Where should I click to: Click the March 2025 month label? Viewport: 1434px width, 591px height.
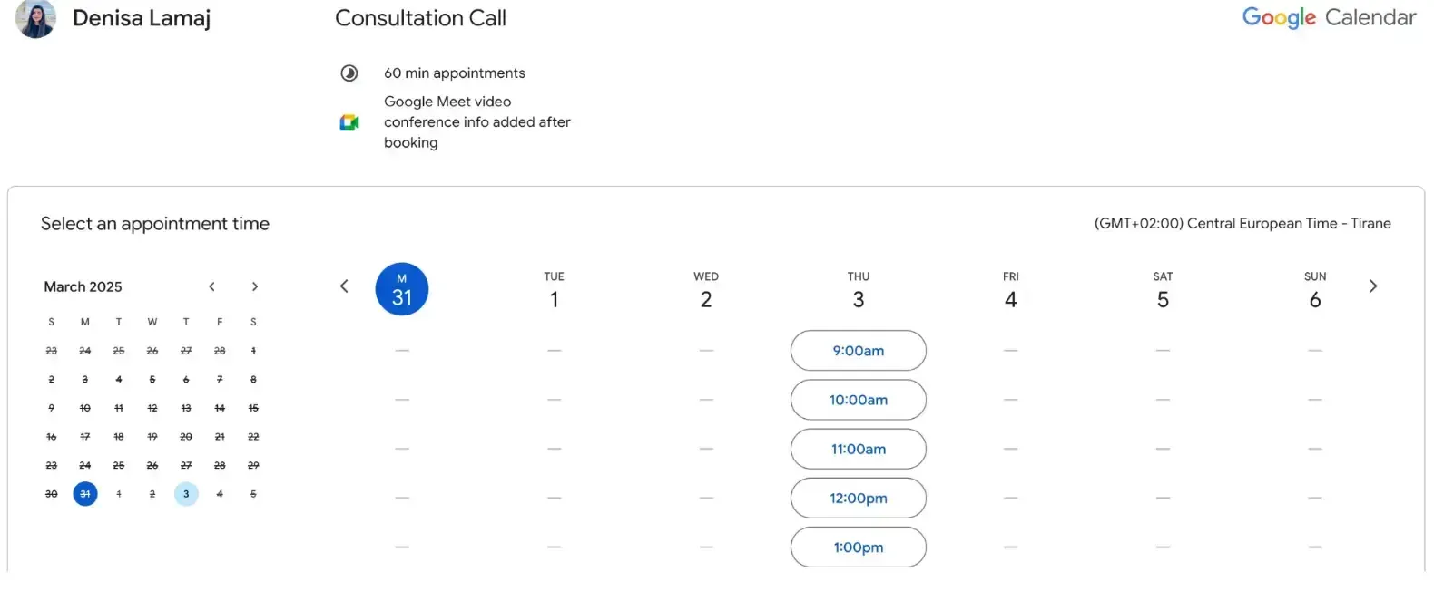pyautogui.click(x=83, y=286)
